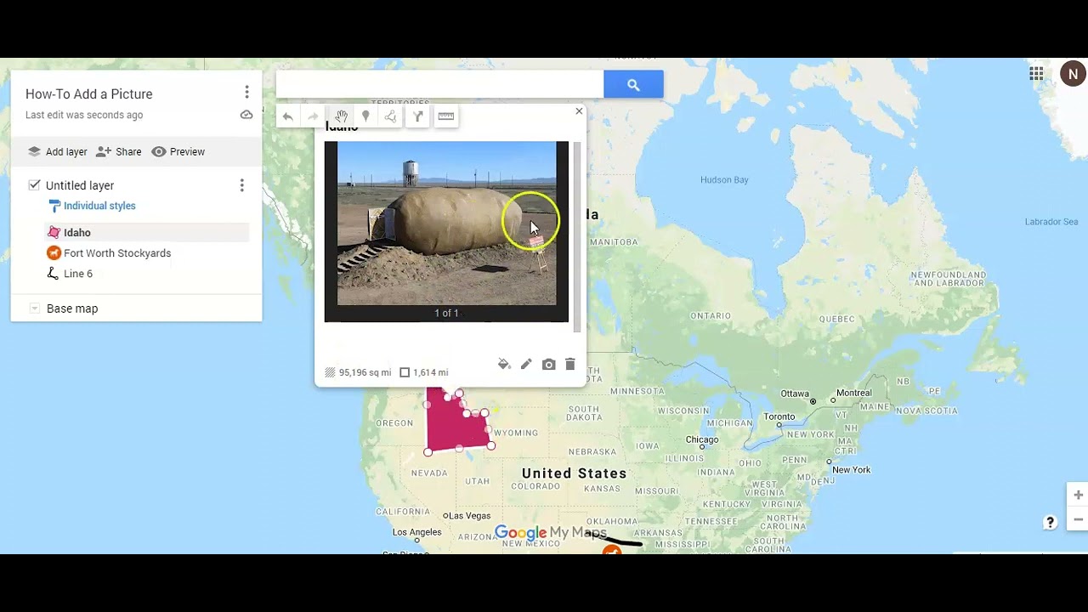1088x612 pixels.
Task: Open the style paint bucket for Idaho
Action: point(504,364)
